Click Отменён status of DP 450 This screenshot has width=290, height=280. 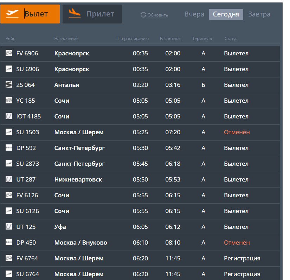click(237, 243)
